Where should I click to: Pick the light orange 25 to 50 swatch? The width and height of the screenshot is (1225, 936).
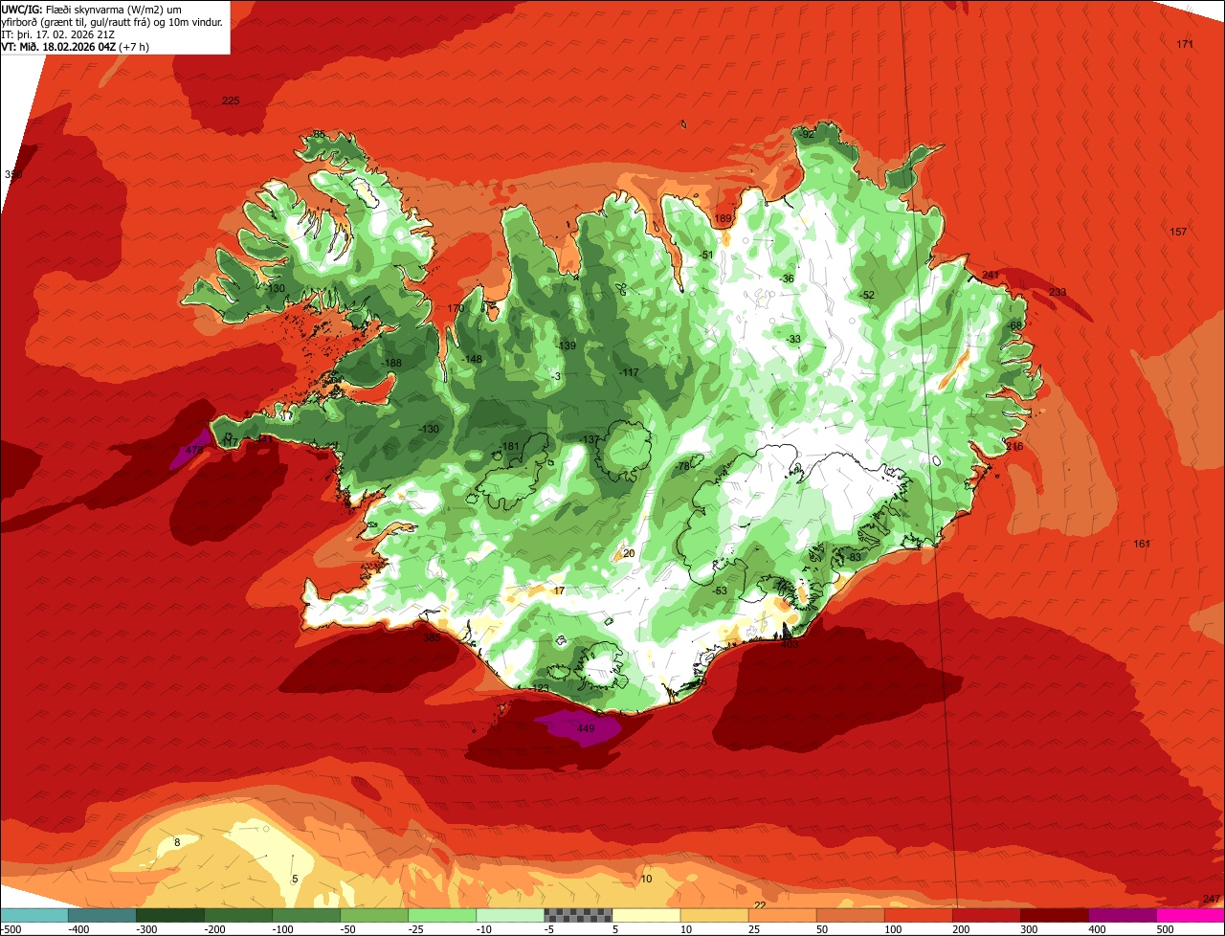(x=782, y=916)
